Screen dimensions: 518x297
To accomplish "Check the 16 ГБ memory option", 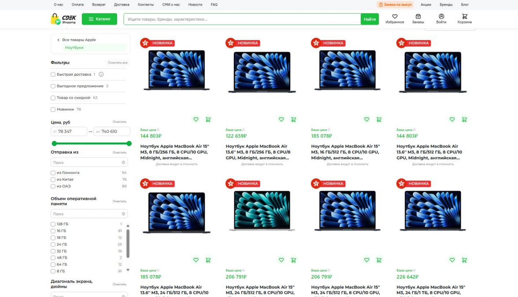I will (x=53, y=231).
